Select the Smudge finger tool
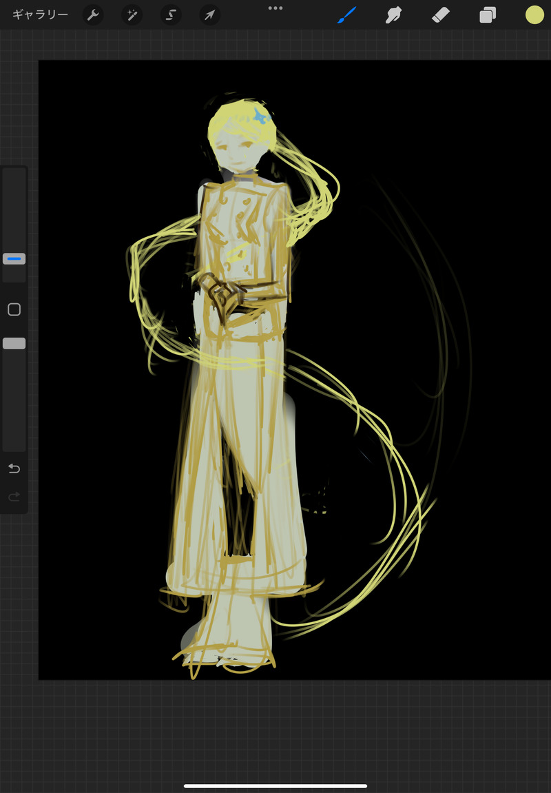This screenshot has height=793, width=551. pos(393,15)
